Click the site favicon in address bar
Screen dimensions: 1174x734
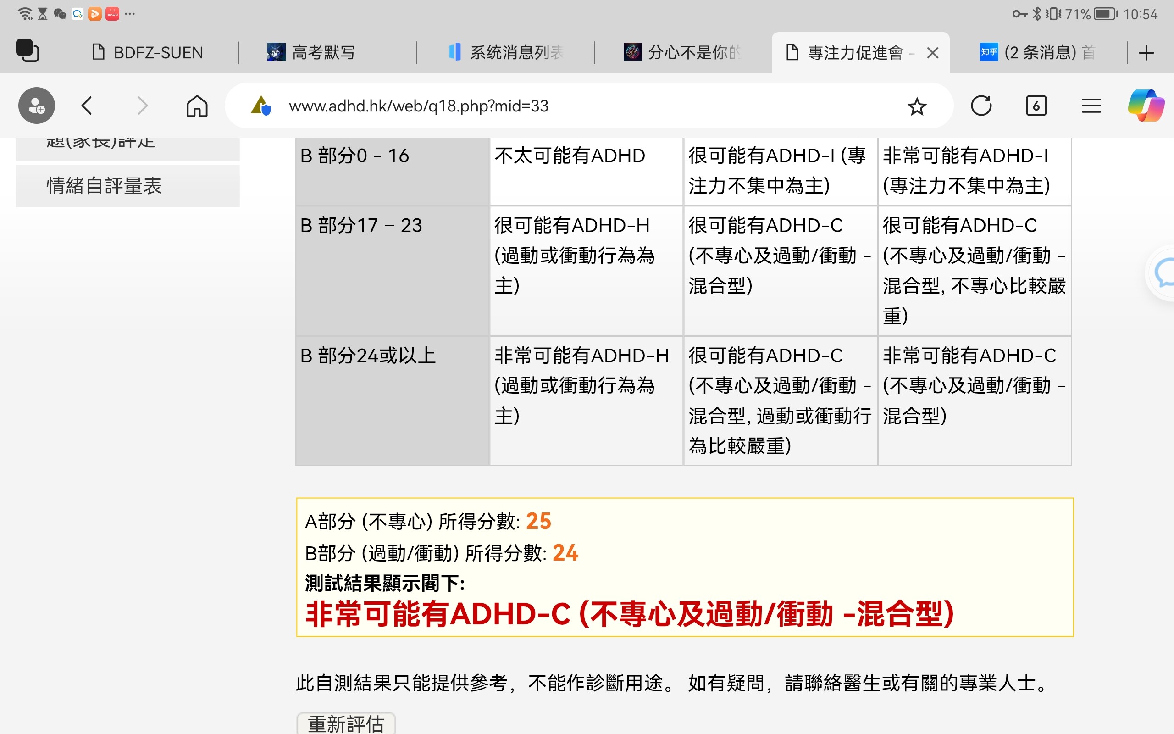260,106
